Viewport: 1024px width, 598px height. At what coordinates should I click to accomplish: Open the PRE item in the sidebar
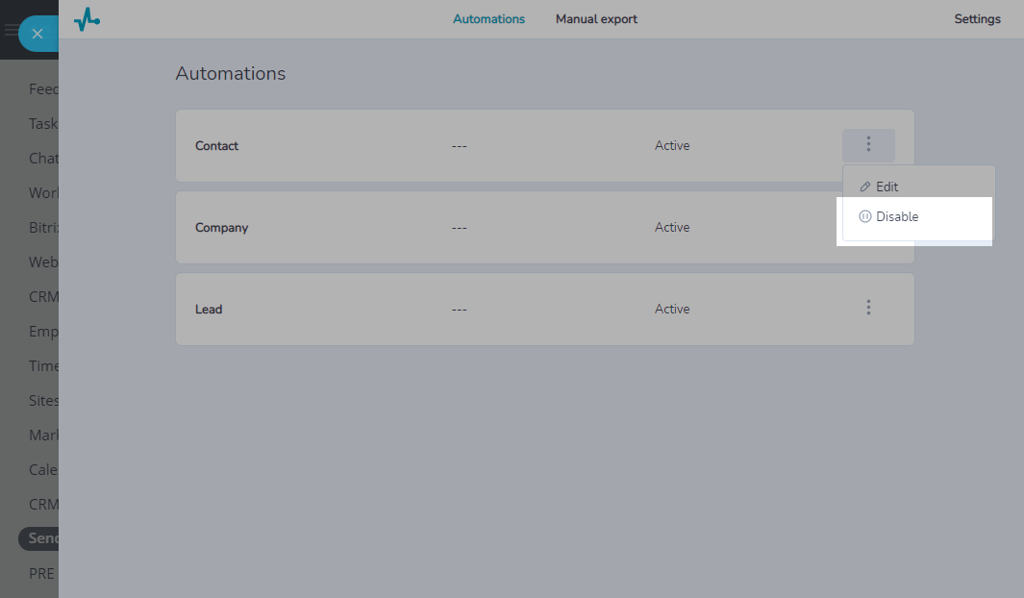pyautogui.click(x=41, y=574)
